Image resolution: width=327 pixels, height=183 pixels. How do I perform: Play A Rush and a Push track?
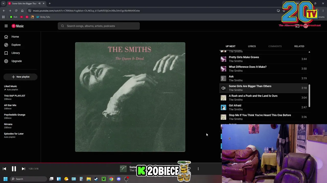[x=264, y=98]
